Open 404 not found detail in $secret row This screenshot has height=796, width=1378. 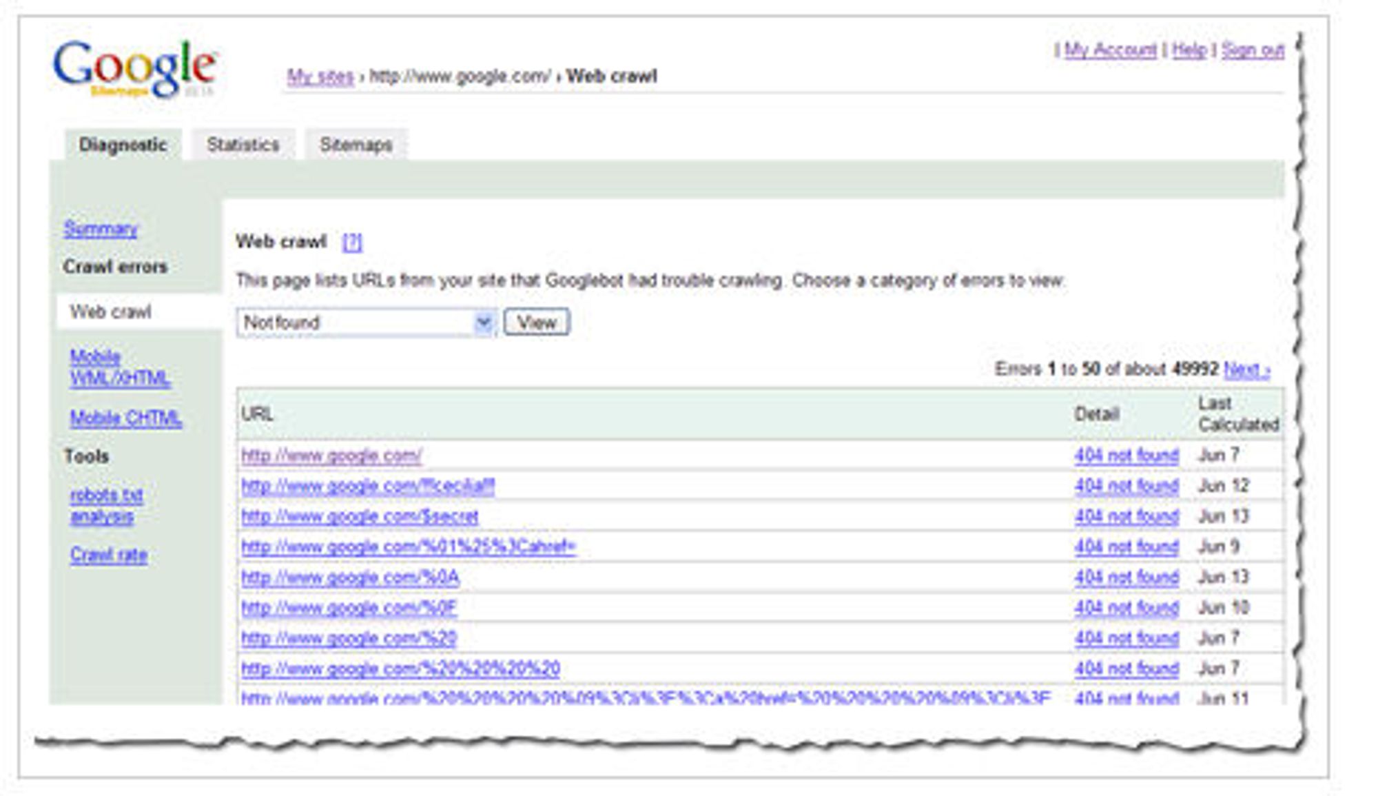[x=1127, y=517]
